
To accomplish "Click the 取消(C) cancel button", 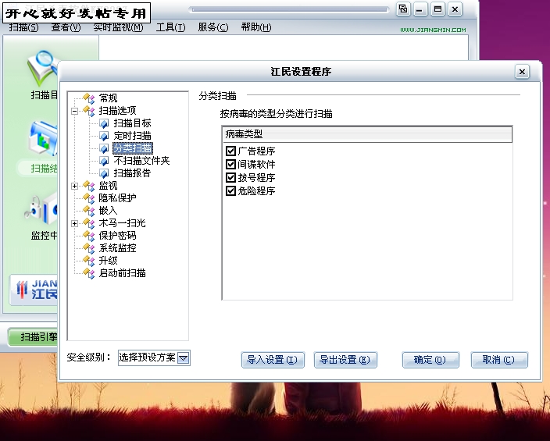I will 499,360.
